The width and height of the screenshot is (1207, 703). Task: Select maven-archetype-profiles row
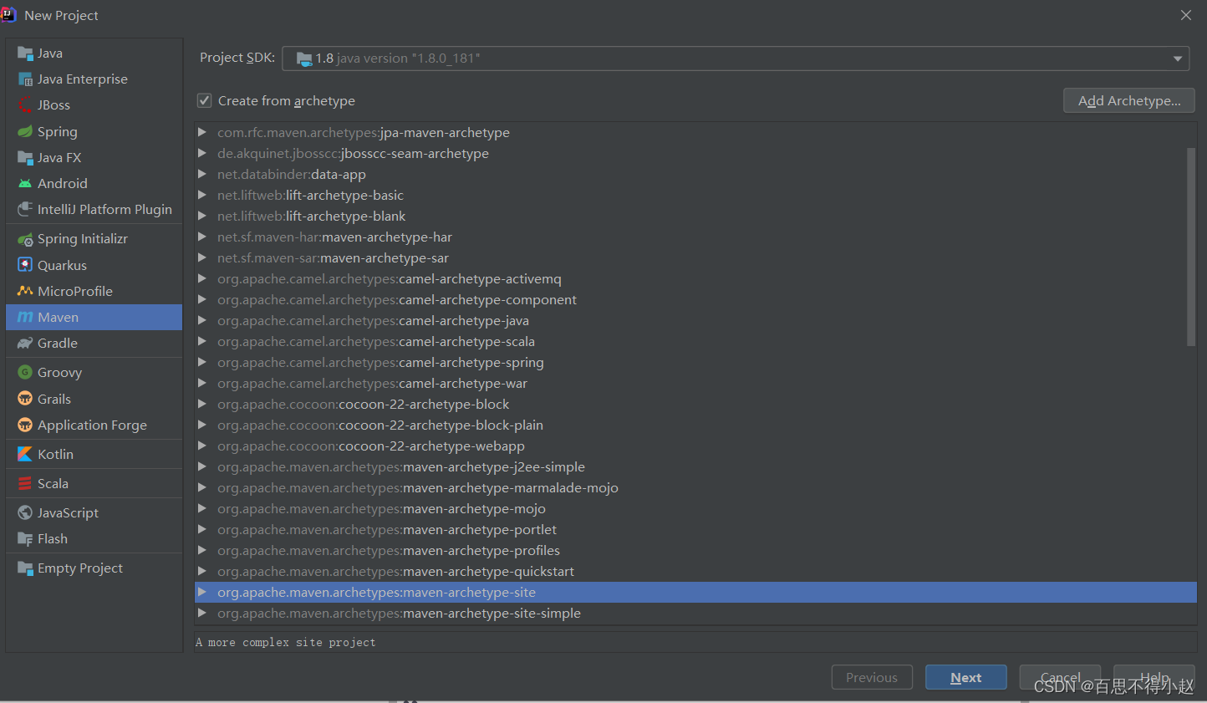[695, 550]
